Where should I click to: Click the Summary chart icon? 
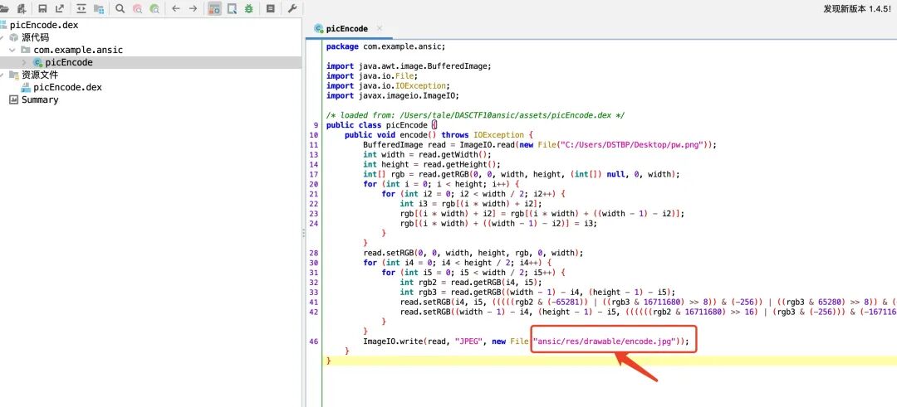(x=14, y=99)
